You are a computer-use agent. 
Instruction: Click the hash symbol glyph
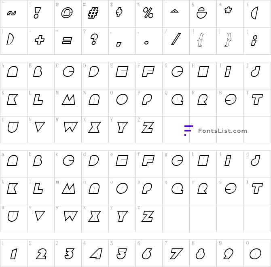pos(93,13)
